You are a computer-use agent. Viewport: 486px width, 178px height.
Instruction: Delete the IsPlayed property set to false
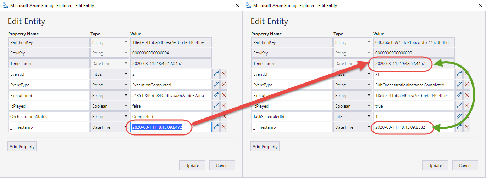click(x=224, y=106)
